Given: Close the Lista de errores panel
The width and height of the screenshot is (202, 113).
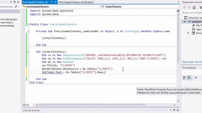Looking at the screenshot, I should (x=178, y=110).
